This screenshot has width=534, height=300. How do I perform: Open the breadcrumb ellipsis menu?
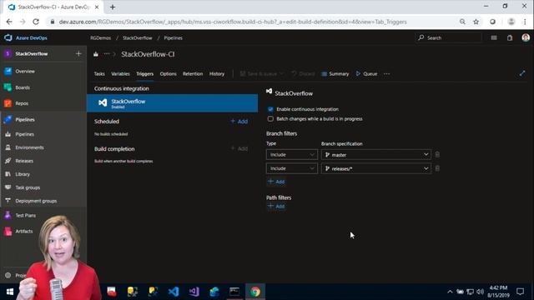107,54
